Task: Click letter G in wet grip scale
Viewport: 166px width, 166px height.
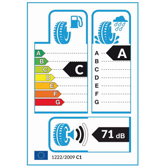Action: (97, 102)
